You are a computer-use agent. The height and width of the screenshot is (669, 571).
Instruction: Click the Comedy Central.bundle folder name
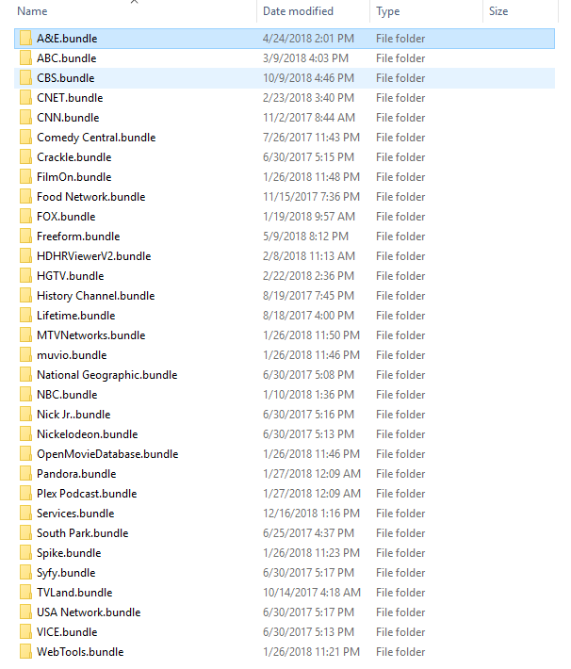pyautogui.click(x=96, y=138)
